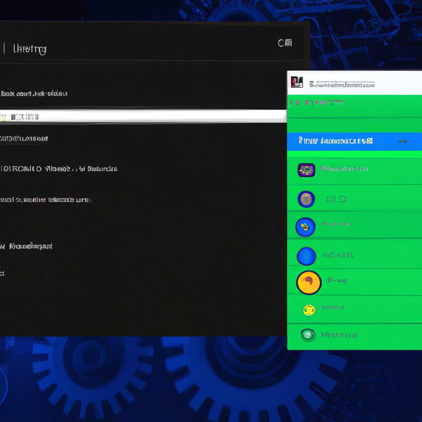The image size is (422, 422).
Task: Select the white highlighted row in dark window
Action: coord(143,116)
